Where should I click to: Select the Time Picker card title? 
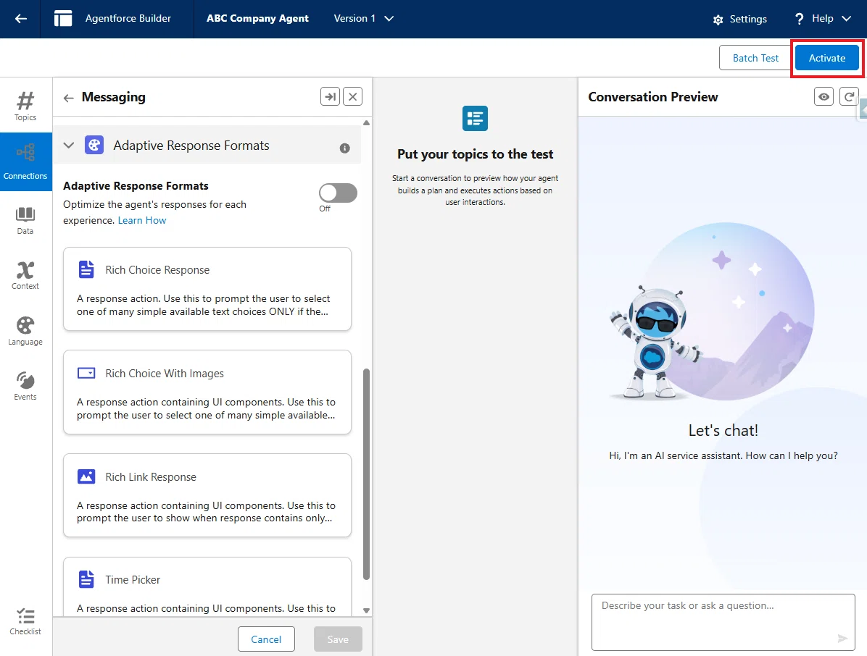click(133, 580)
